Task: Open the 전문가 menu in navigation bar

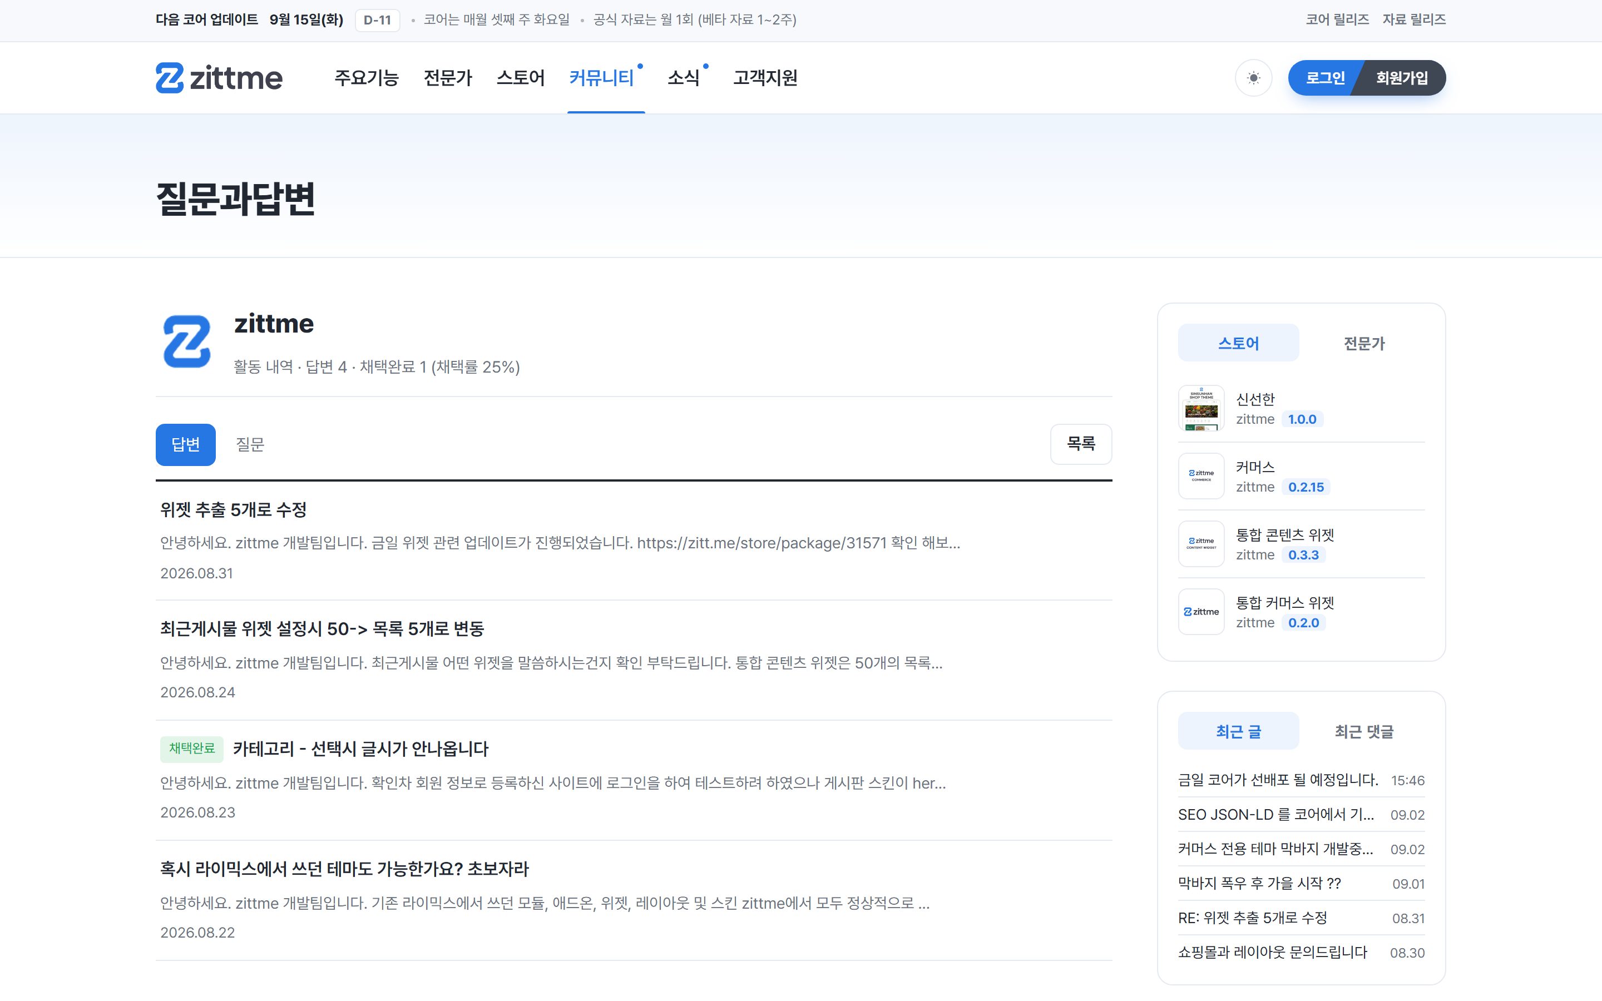Action: coord(447,78)
